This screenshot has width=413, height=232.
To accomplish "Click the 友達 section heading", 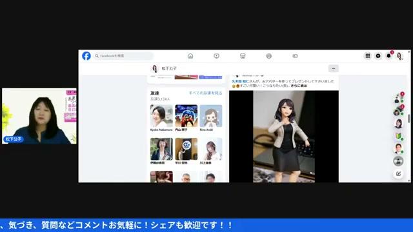I will tap(155, 93).
